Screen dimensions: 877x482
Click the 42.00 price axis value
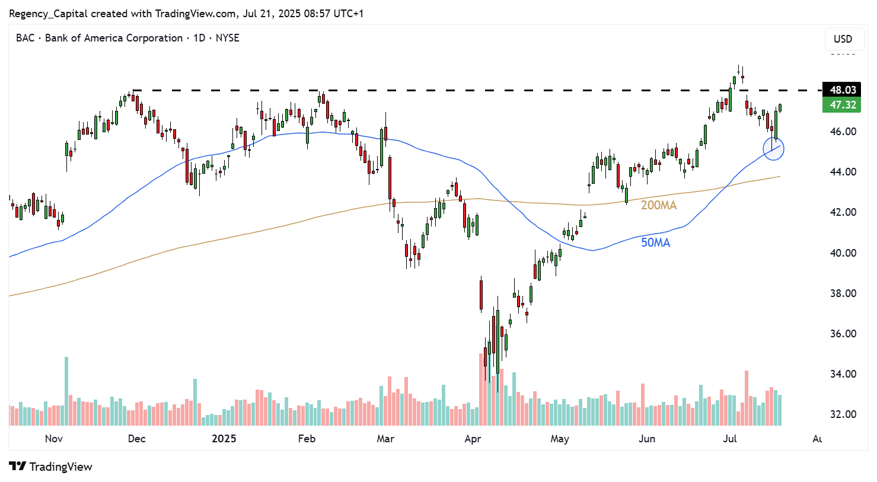pyautogui.click(x=843, y=212)
